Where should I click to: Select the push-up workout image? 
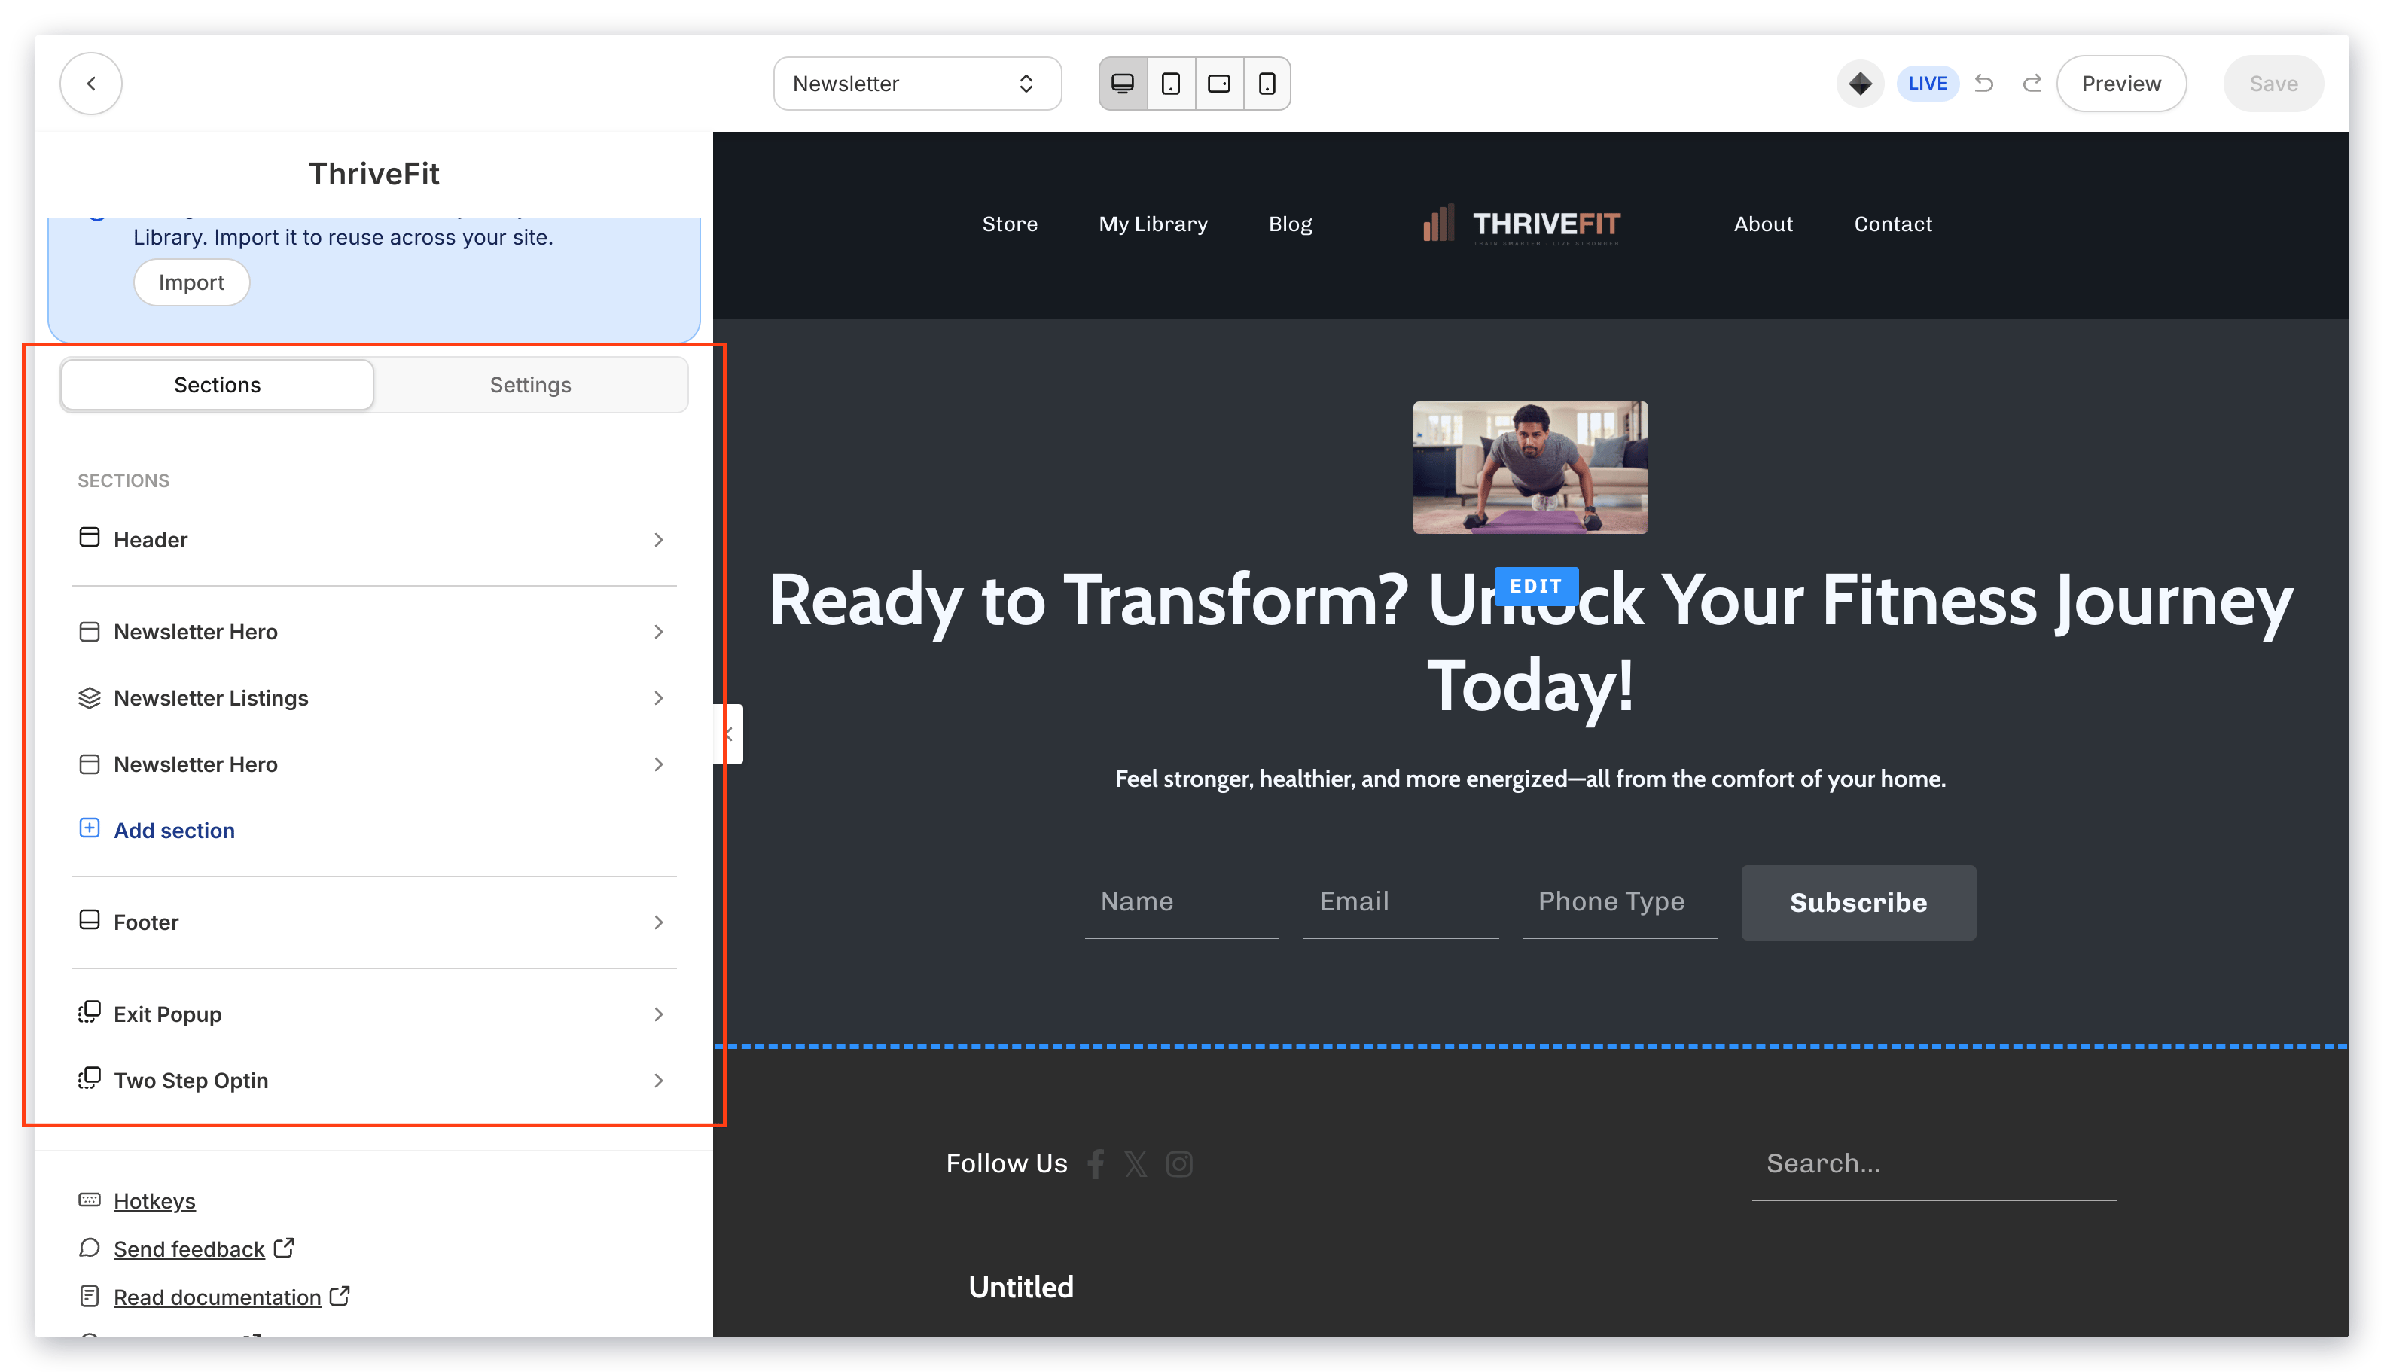(x=1529, y=468)
